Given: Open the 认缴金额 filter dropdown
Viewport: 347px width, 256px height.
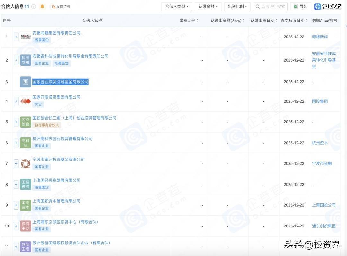Looking at the screenshot, I should point(208,7).
